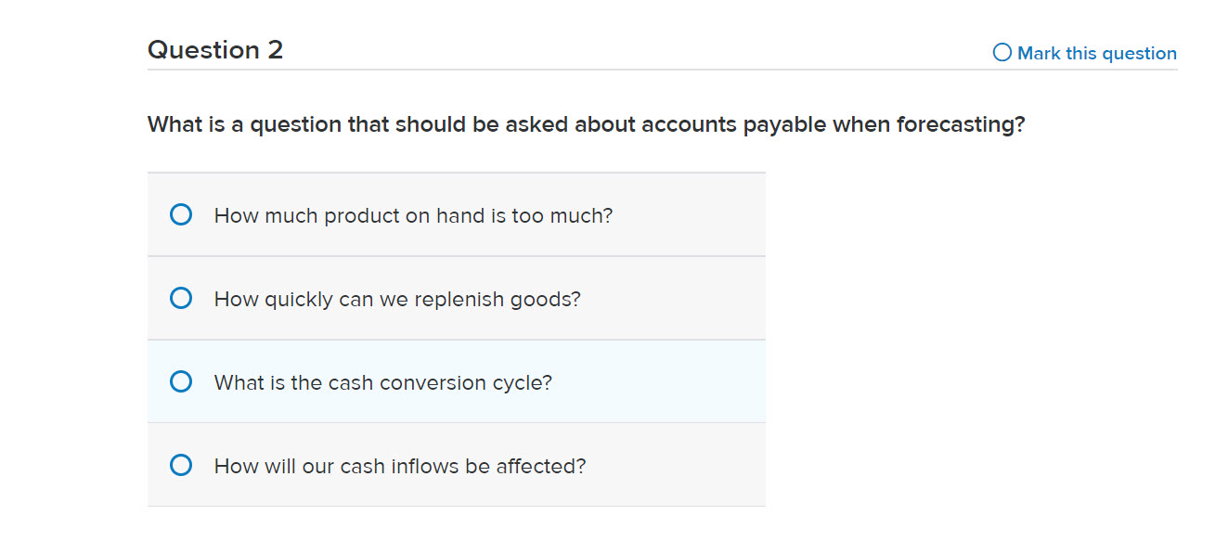Viewport: 1215px width, 541px height.
Task: Click the question prompt text about accounts payable
Action: coord(587,123)
